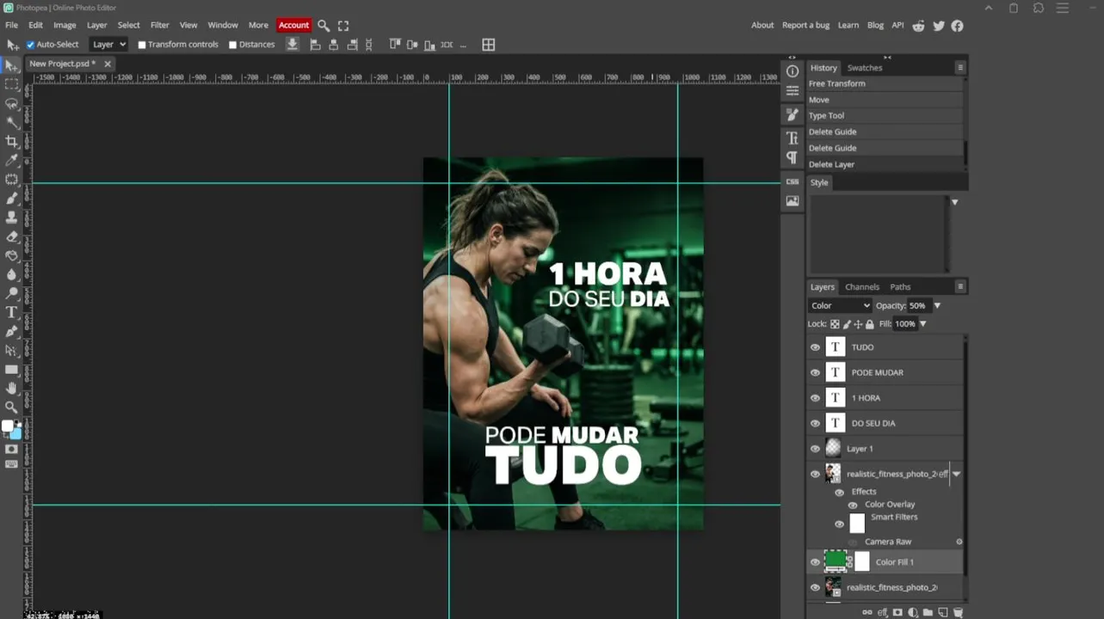The image size is (1104, 619).
Task: Hide the TUDO text layer
Action: [x=815, y=347]
